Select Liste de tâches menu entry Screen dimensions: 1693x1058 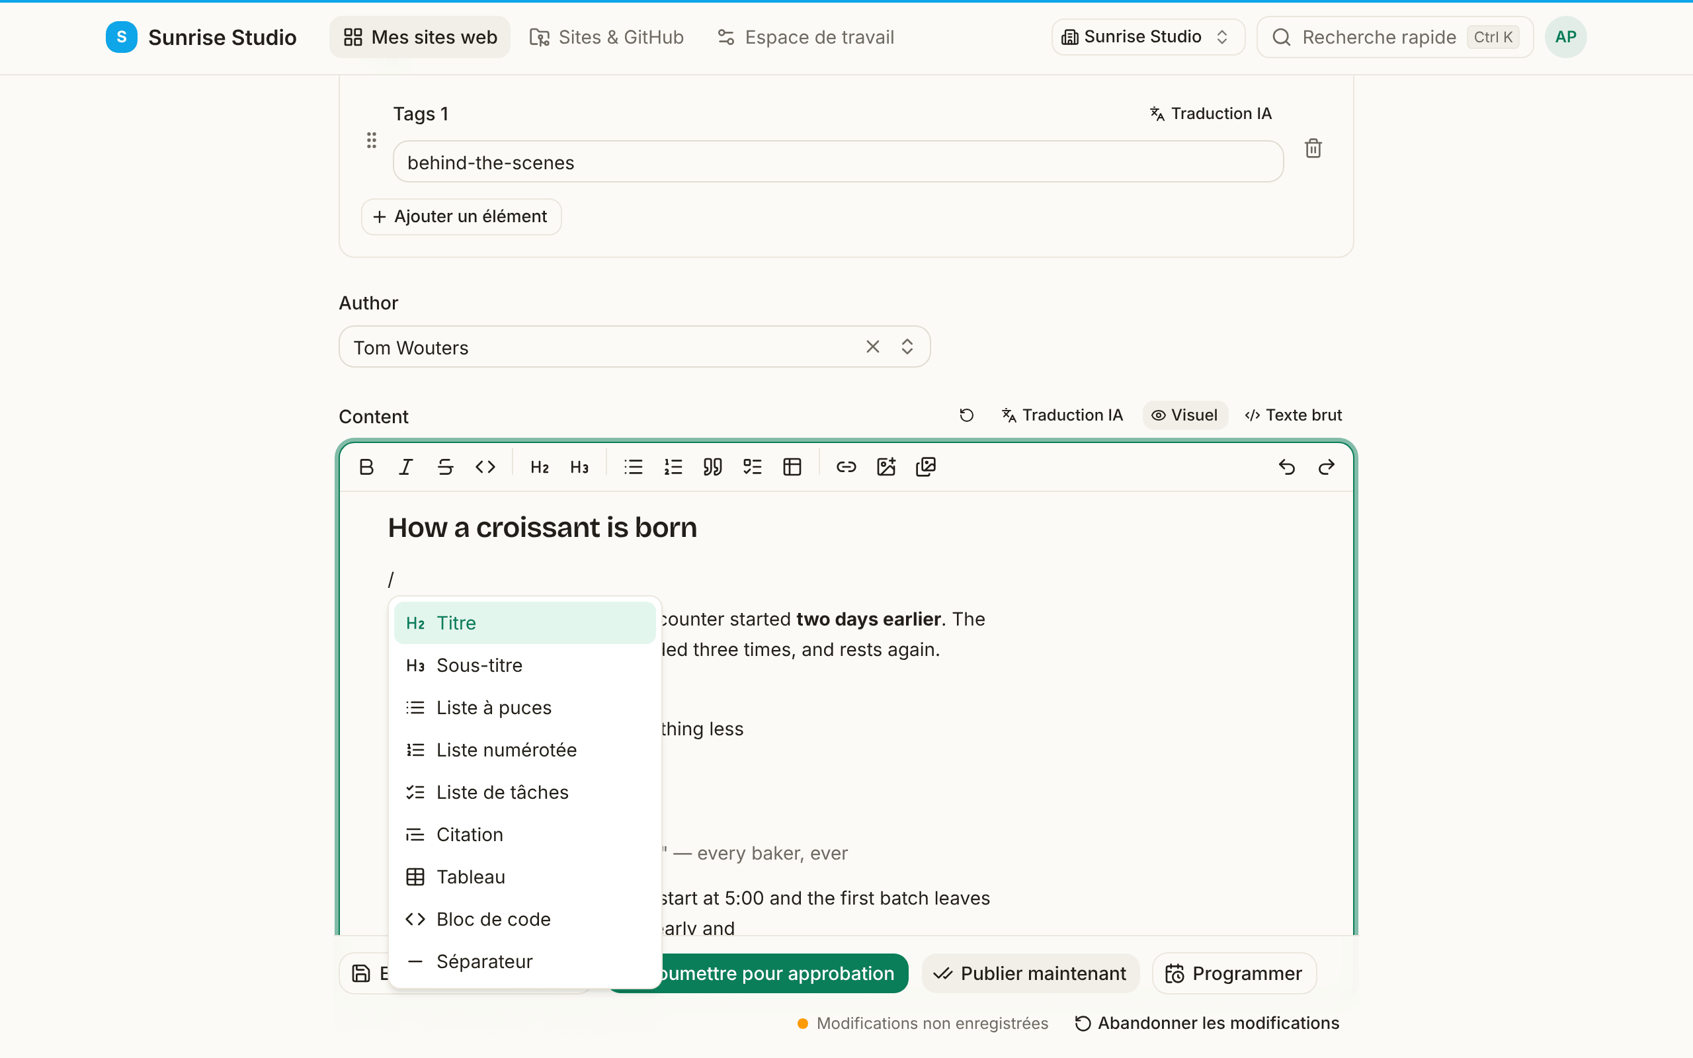[524, 792]
